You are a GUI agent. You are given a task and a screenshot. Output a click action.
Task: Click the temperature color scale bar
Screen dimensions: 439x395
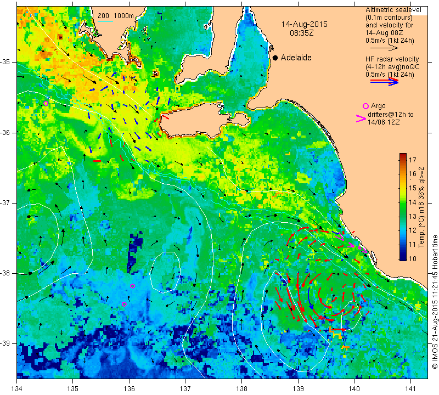point(403,207)
